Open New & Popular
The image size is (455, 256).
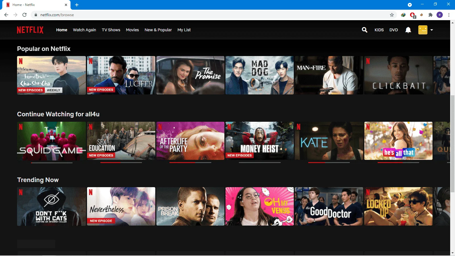158,30
